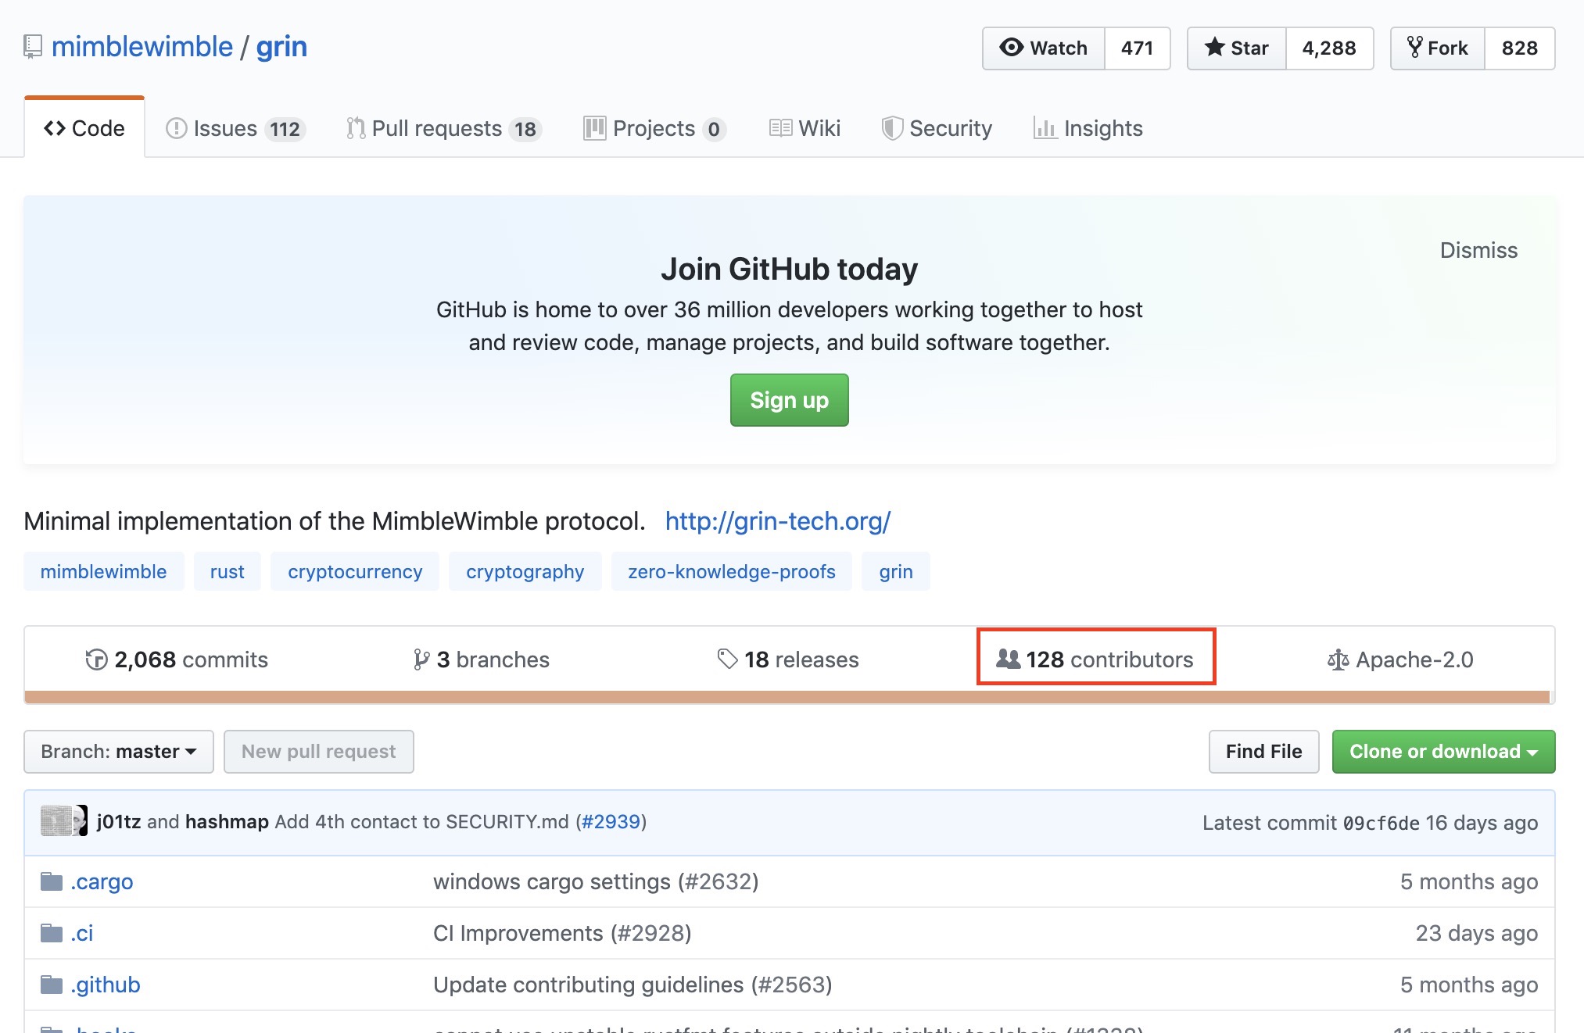Screen dimensions: 1584x1033
Task: Click the Projects board icon
Action: 594,128
